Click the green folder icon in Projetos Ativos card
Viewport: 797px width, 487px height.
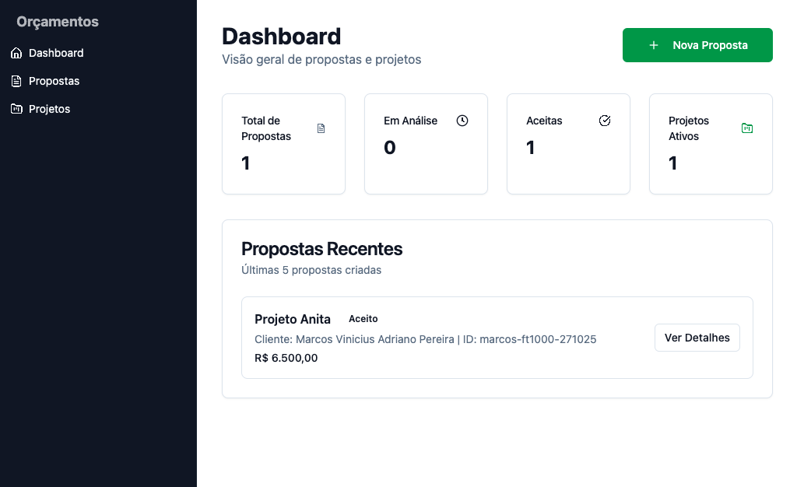pyautogui.click(x=747, y=128)
